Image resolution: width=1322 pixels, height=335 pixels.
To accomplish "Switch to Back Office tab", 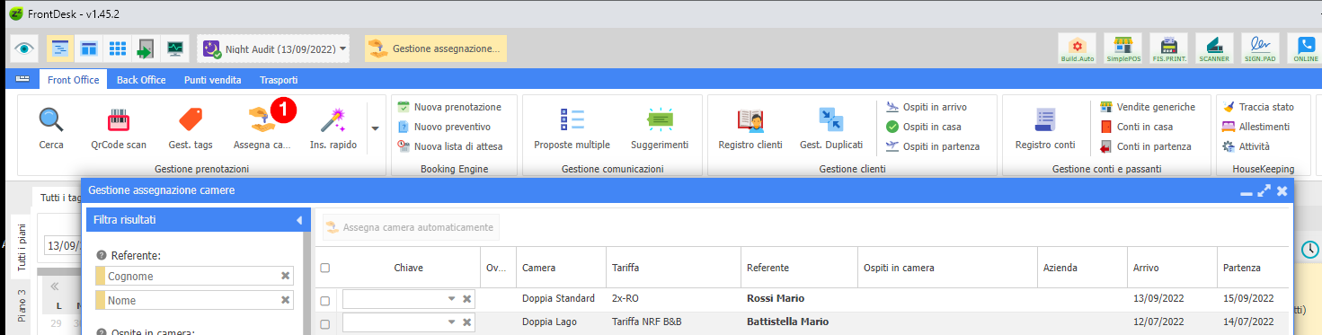I will pyautogui.click(x=141, y=80).
